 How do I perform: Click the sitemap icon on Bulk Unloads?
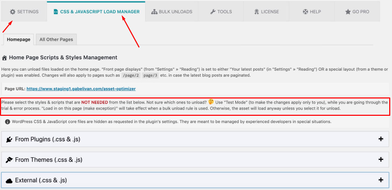point(154,12)
